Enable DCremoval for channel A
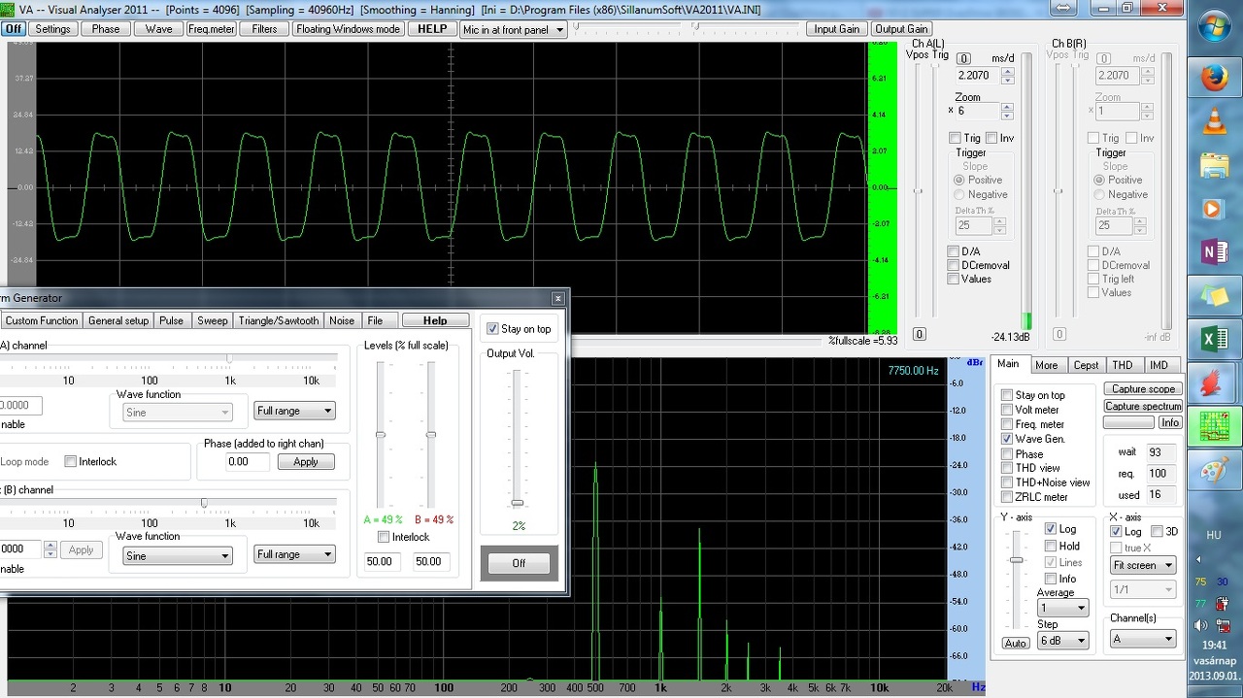This screenshot has height=698, width=1243. [954, 265]
